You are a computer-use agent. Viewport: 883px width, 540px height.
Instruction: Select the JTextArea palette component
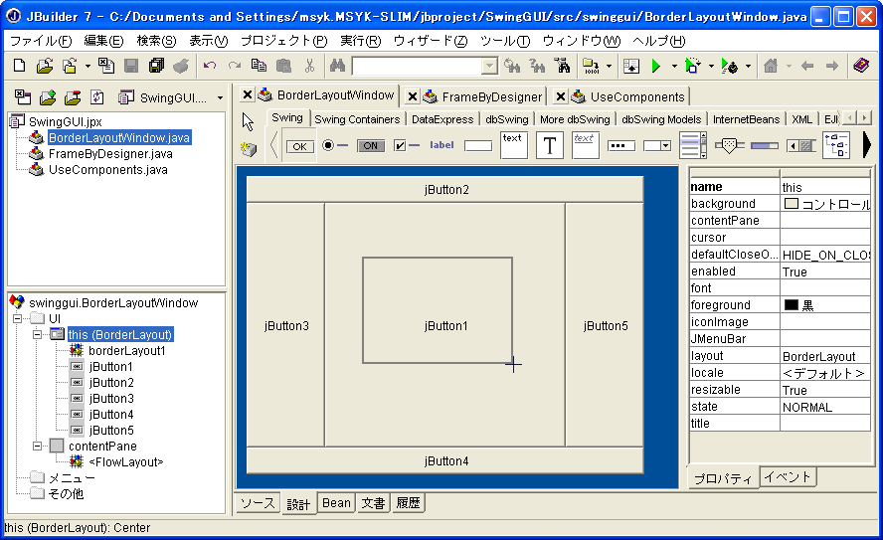513,144
